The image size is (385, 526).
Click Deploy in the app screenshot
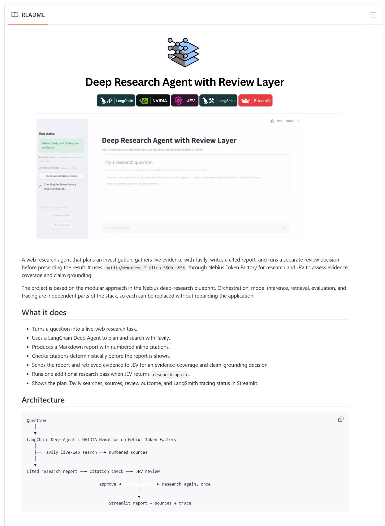tap(290, 121)
